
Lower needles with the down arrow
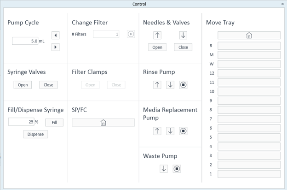pyautogui.click(x=183, y=35)
